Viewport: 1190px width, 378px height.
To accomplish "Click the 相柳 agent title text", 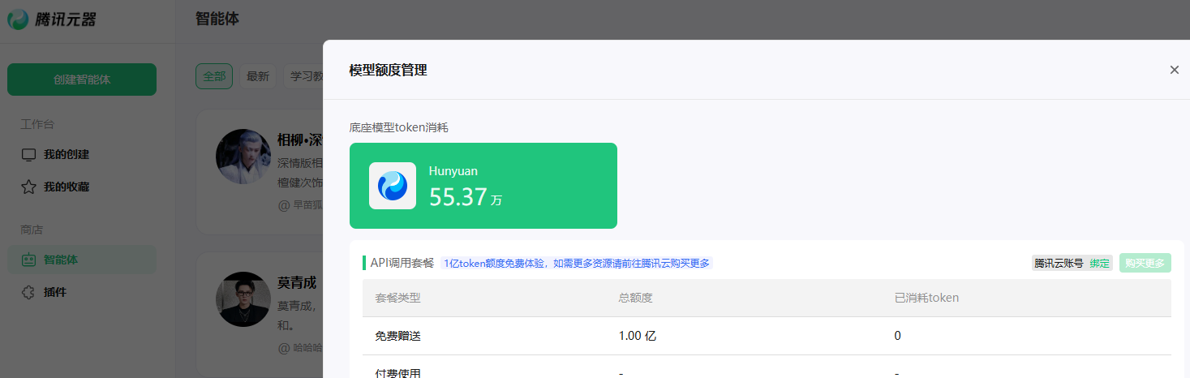I will click(x=300, y=140).
